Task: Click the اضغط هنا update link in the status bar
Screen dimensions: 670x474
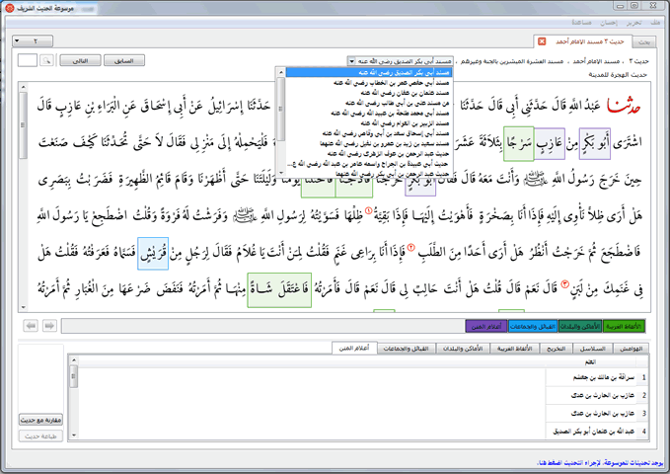Action: pos(548,462)
